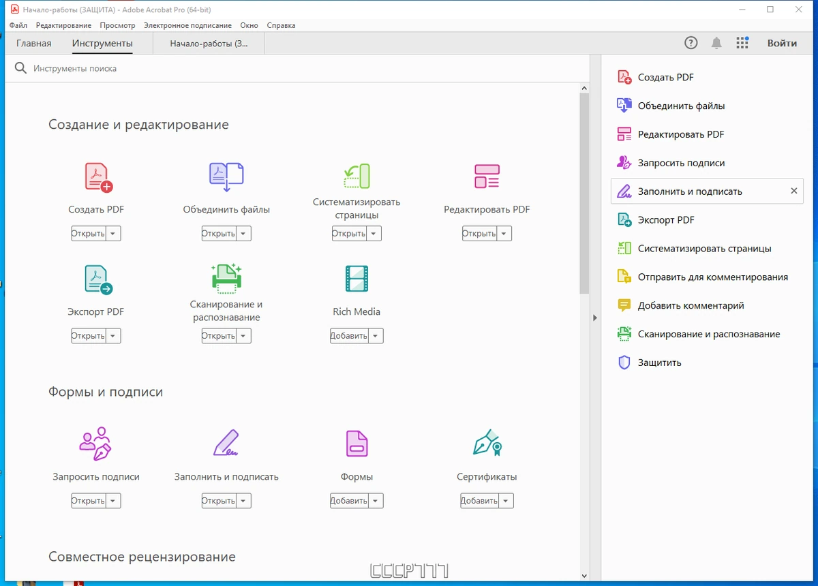Image resolution: width=818 pixels, height=586 pixels.
Task: Open the Экспорт PDF tool icon
Action: pyautogui.click(x=98, y=280)
